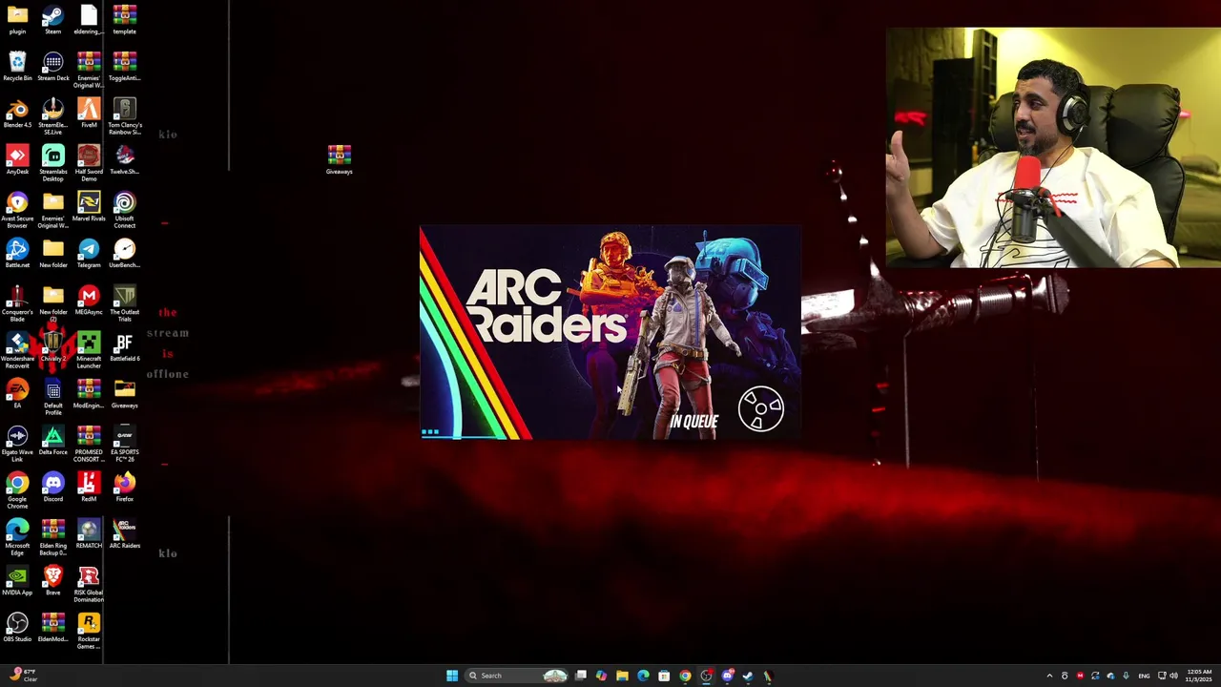1221x687 pixels.
Task: Launch Brave browser shortcut
Action: tap(52, 581)
